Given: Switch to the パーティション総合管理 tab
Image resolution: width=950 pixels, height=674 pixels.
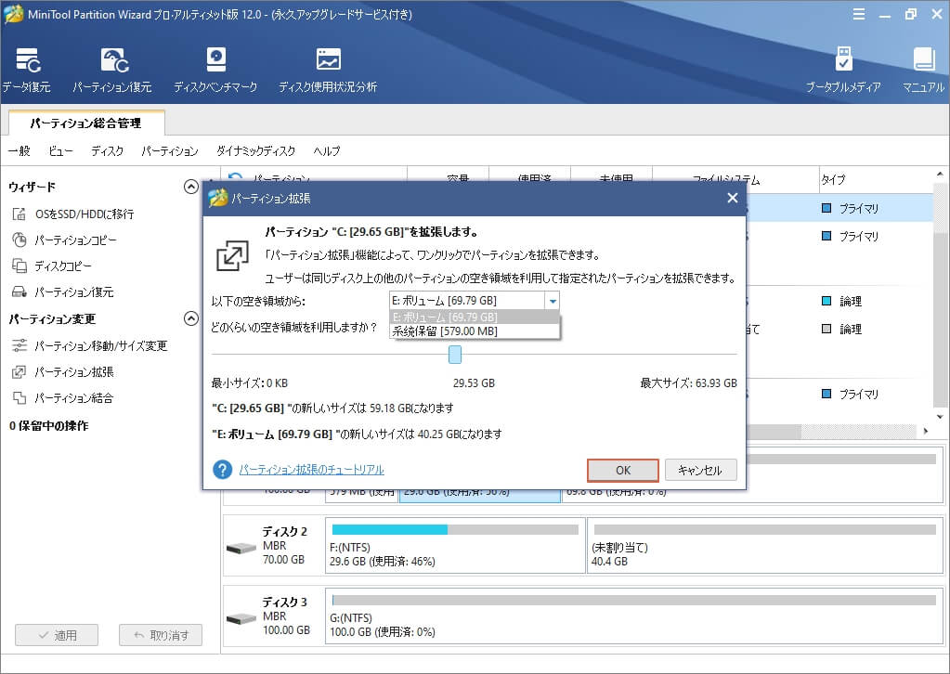Looking at the screenshot, I should 86,123.
